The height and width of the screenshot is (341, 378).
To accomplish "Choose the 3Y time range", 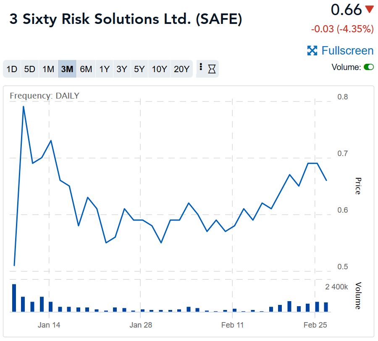I will (122, 69).
